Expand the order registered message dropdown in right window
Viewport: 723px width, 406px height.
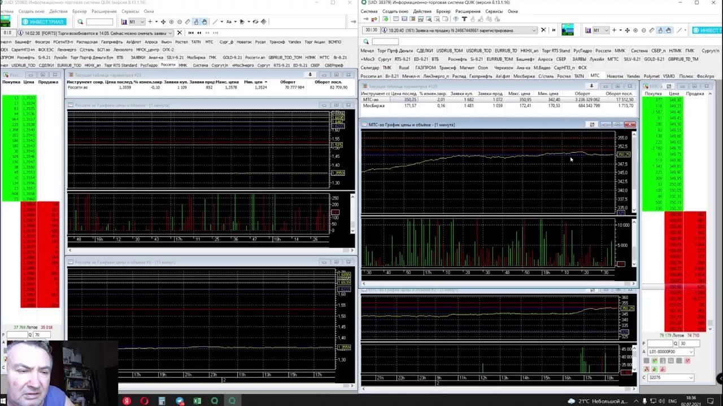(534, 30)
